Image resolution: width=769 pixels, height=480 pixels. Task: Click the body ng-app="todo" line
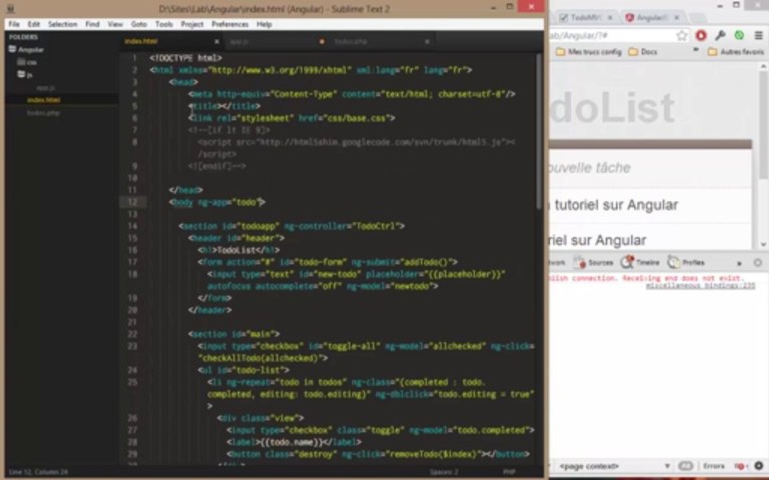(x=217, y=202)
